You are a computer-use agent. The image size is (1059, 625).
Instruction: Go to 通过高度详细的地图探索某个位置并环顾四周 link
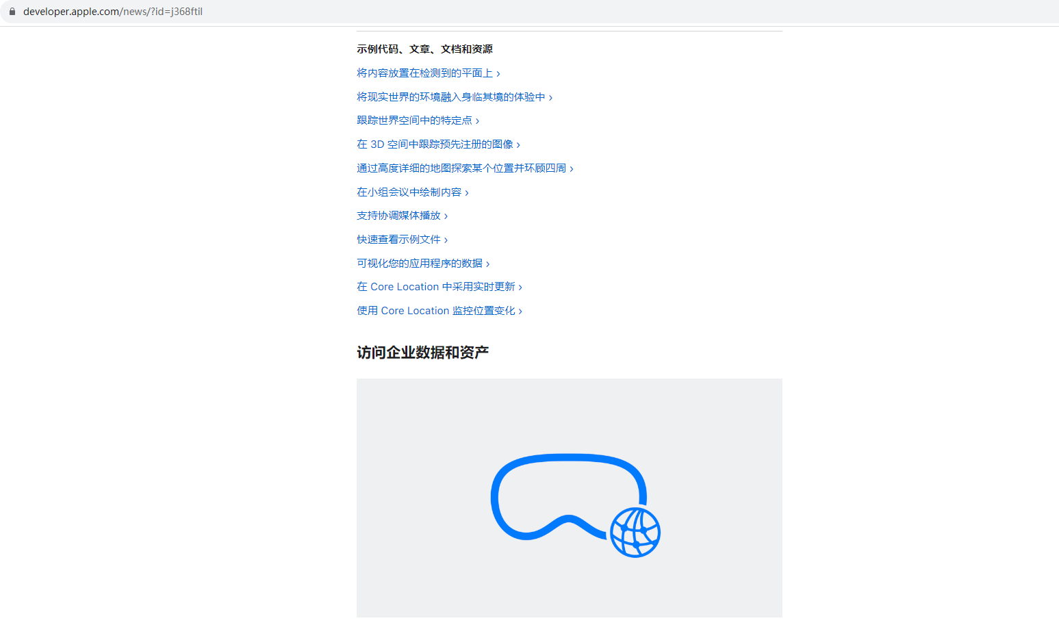[461, 168]
